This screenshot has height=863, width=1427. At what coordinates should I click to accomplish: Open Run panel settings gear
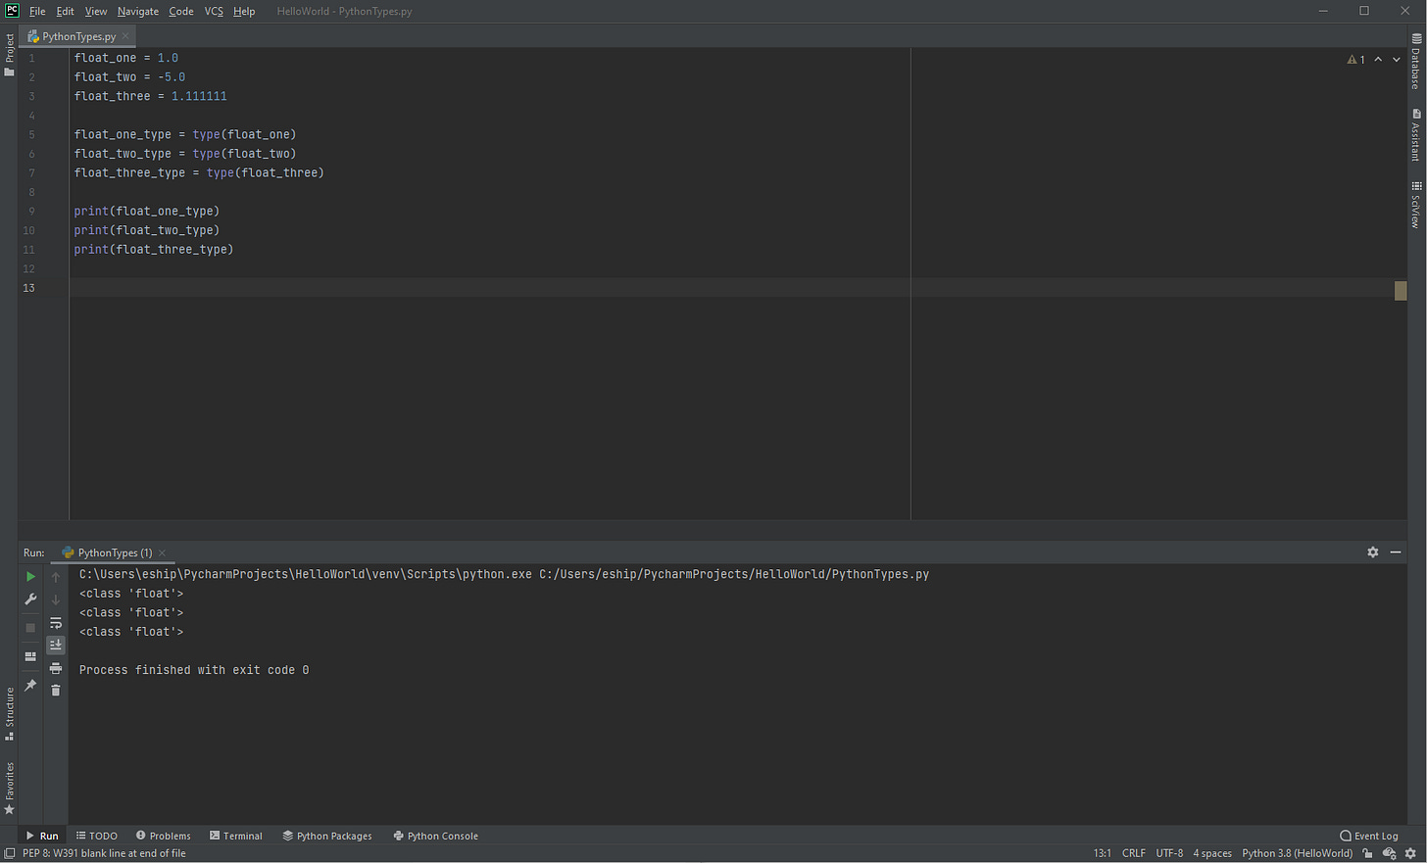click(1372, 552)
